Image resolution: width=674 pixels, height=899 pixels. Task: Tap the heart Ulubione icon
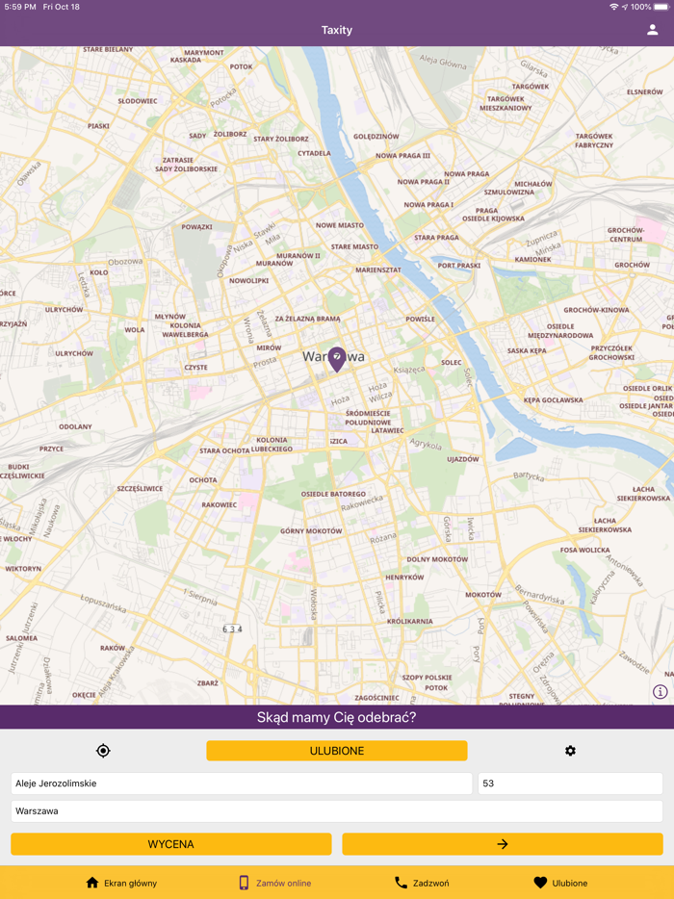click(x=540, y=883)
